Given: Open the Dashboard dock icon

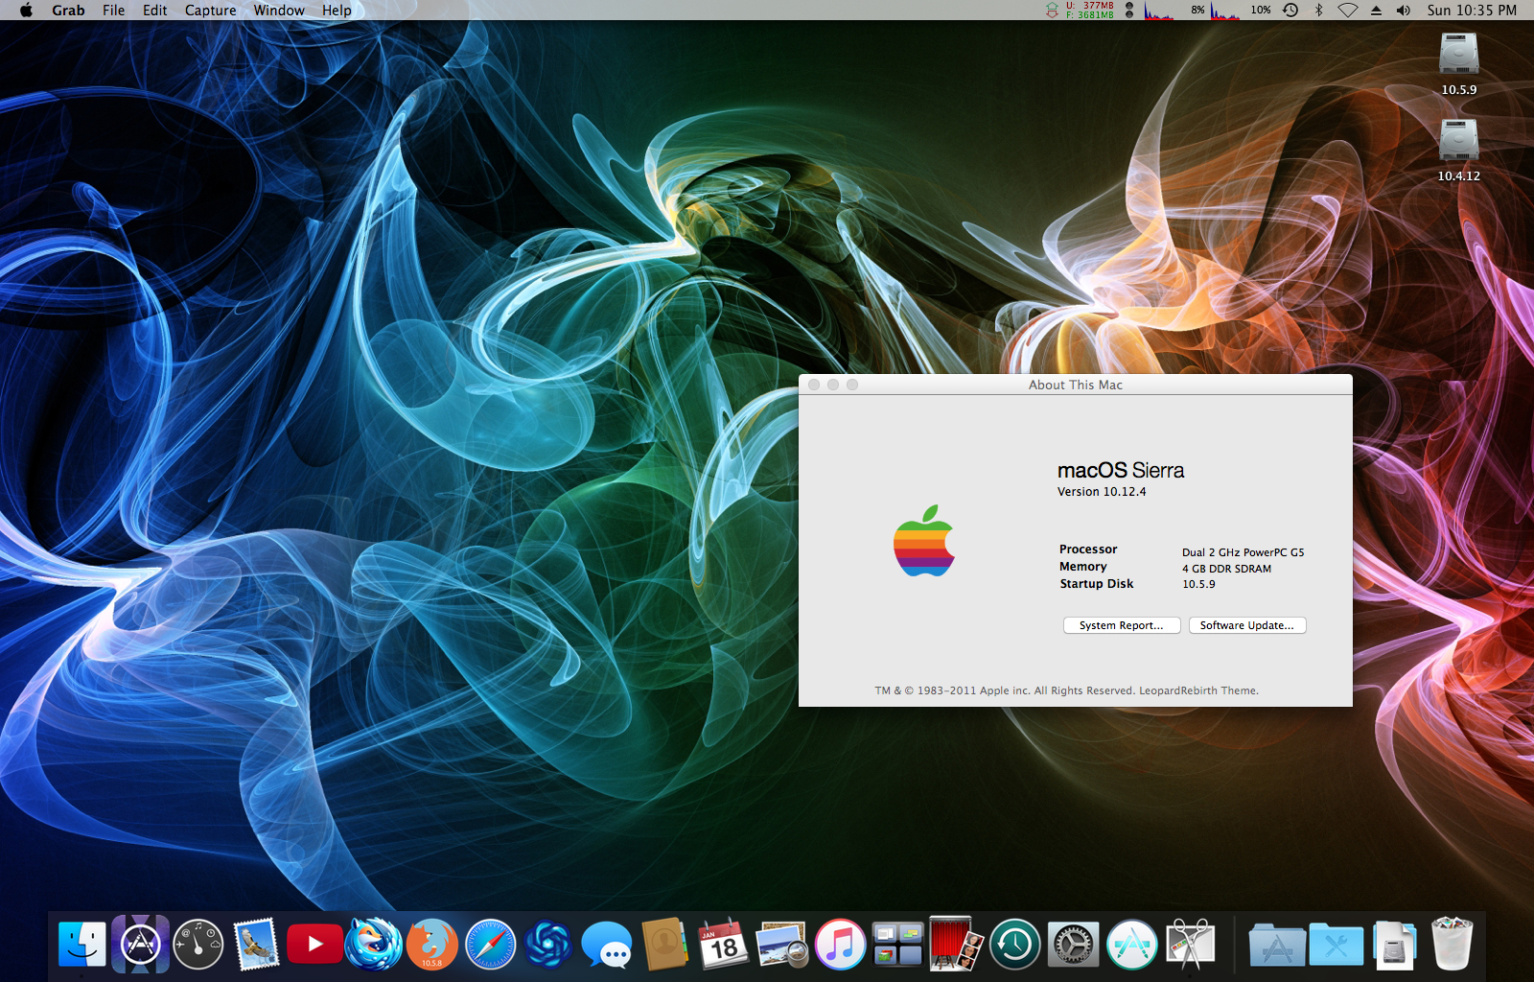Looking at the screenshot, I should tap(198, 945).
